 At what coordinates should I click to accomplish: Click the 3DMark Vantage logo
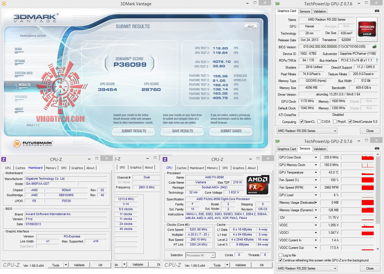tap(36, 18)
